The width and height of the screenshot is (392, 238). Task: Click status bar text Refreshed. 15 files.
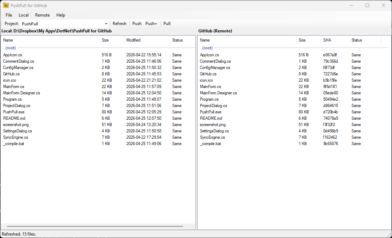click(19, 234)
